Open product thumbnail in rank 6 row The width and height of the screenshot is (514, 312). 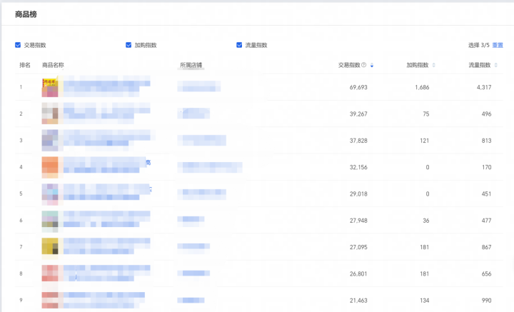tap(50, 220)
